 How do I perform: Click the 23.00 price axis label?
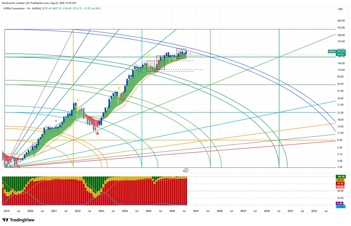[340, 112]
